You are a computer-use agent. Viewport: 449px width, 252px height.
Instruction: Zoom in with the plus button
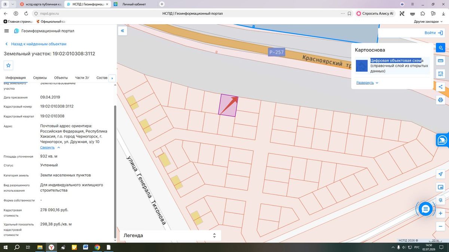point(440,213)
